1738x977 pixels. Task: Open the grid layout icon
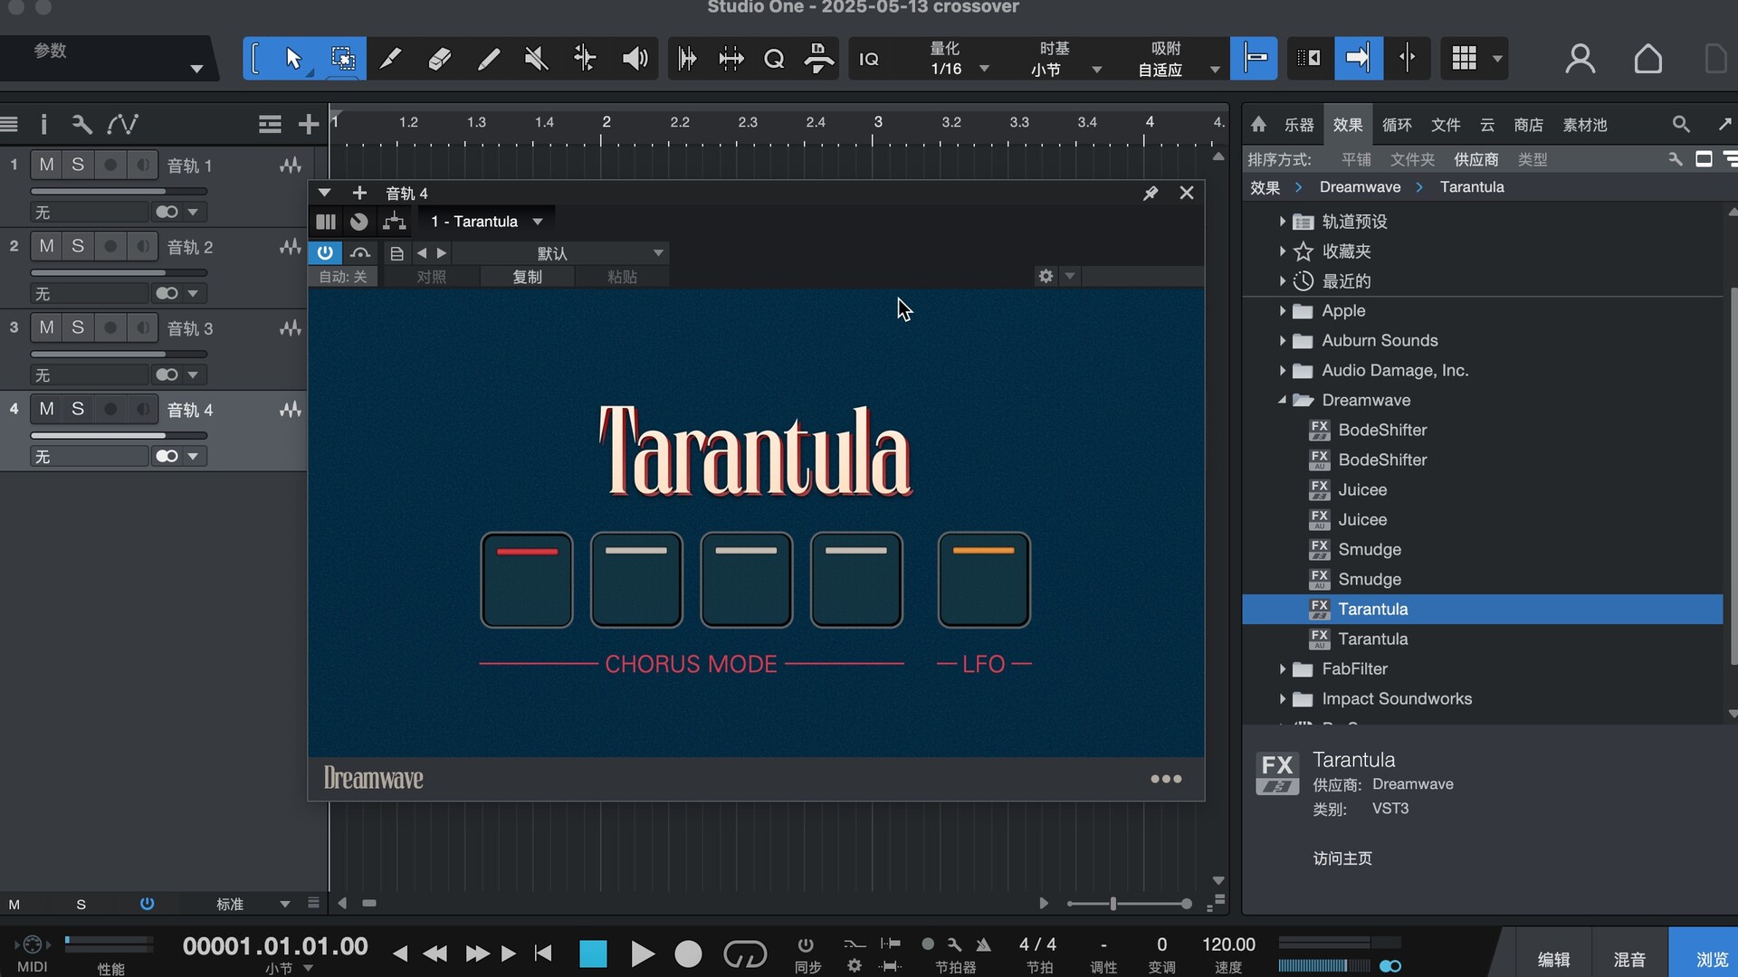point(1465,59)
